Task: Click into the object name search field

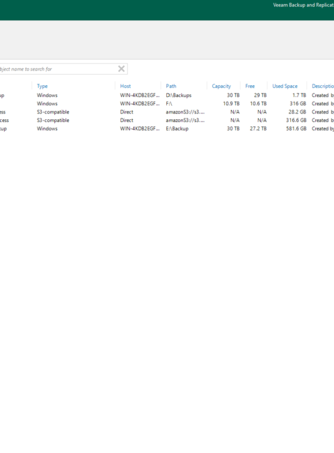Action: coord(58,69)
